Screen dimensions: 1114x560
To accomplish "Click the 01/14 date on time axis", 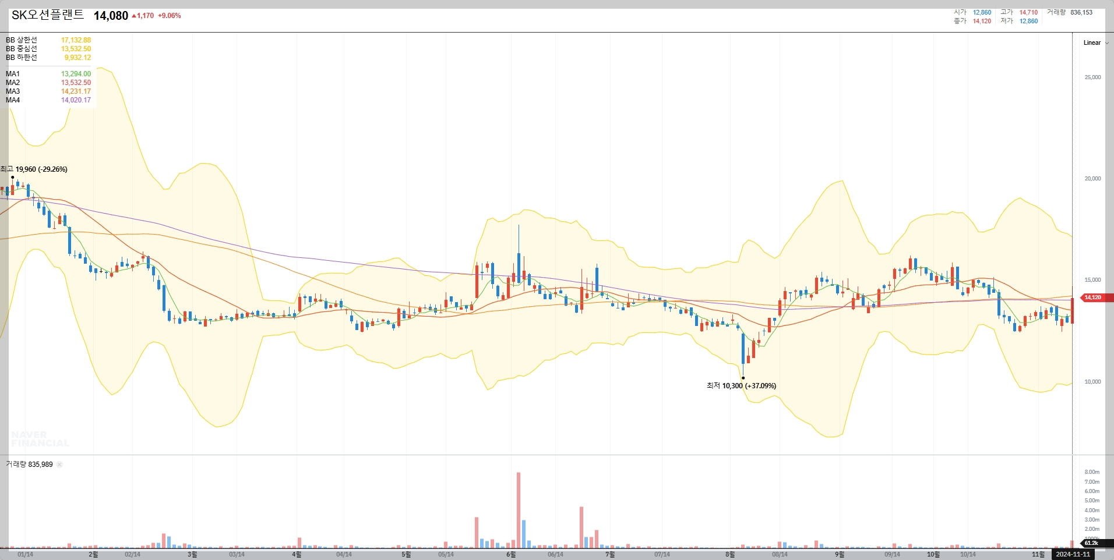I will click(x=25, y=555).
